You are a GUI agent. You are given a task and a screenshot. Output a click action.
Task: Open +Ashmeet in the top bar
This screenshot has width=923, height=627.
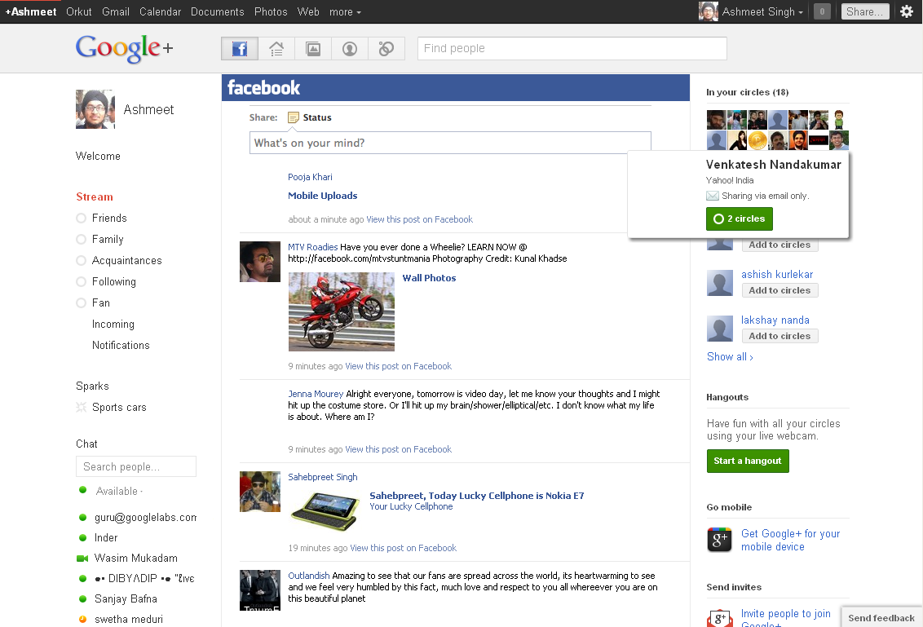(x=31, y=11)
